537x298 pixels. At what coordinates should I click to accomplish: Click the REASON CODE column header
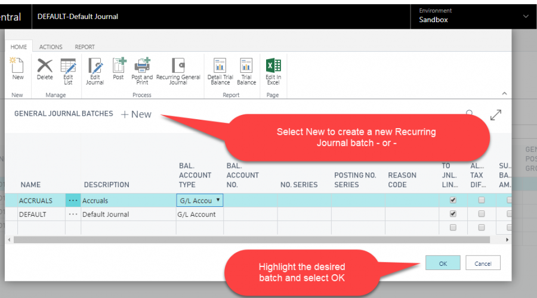point(402,180)
